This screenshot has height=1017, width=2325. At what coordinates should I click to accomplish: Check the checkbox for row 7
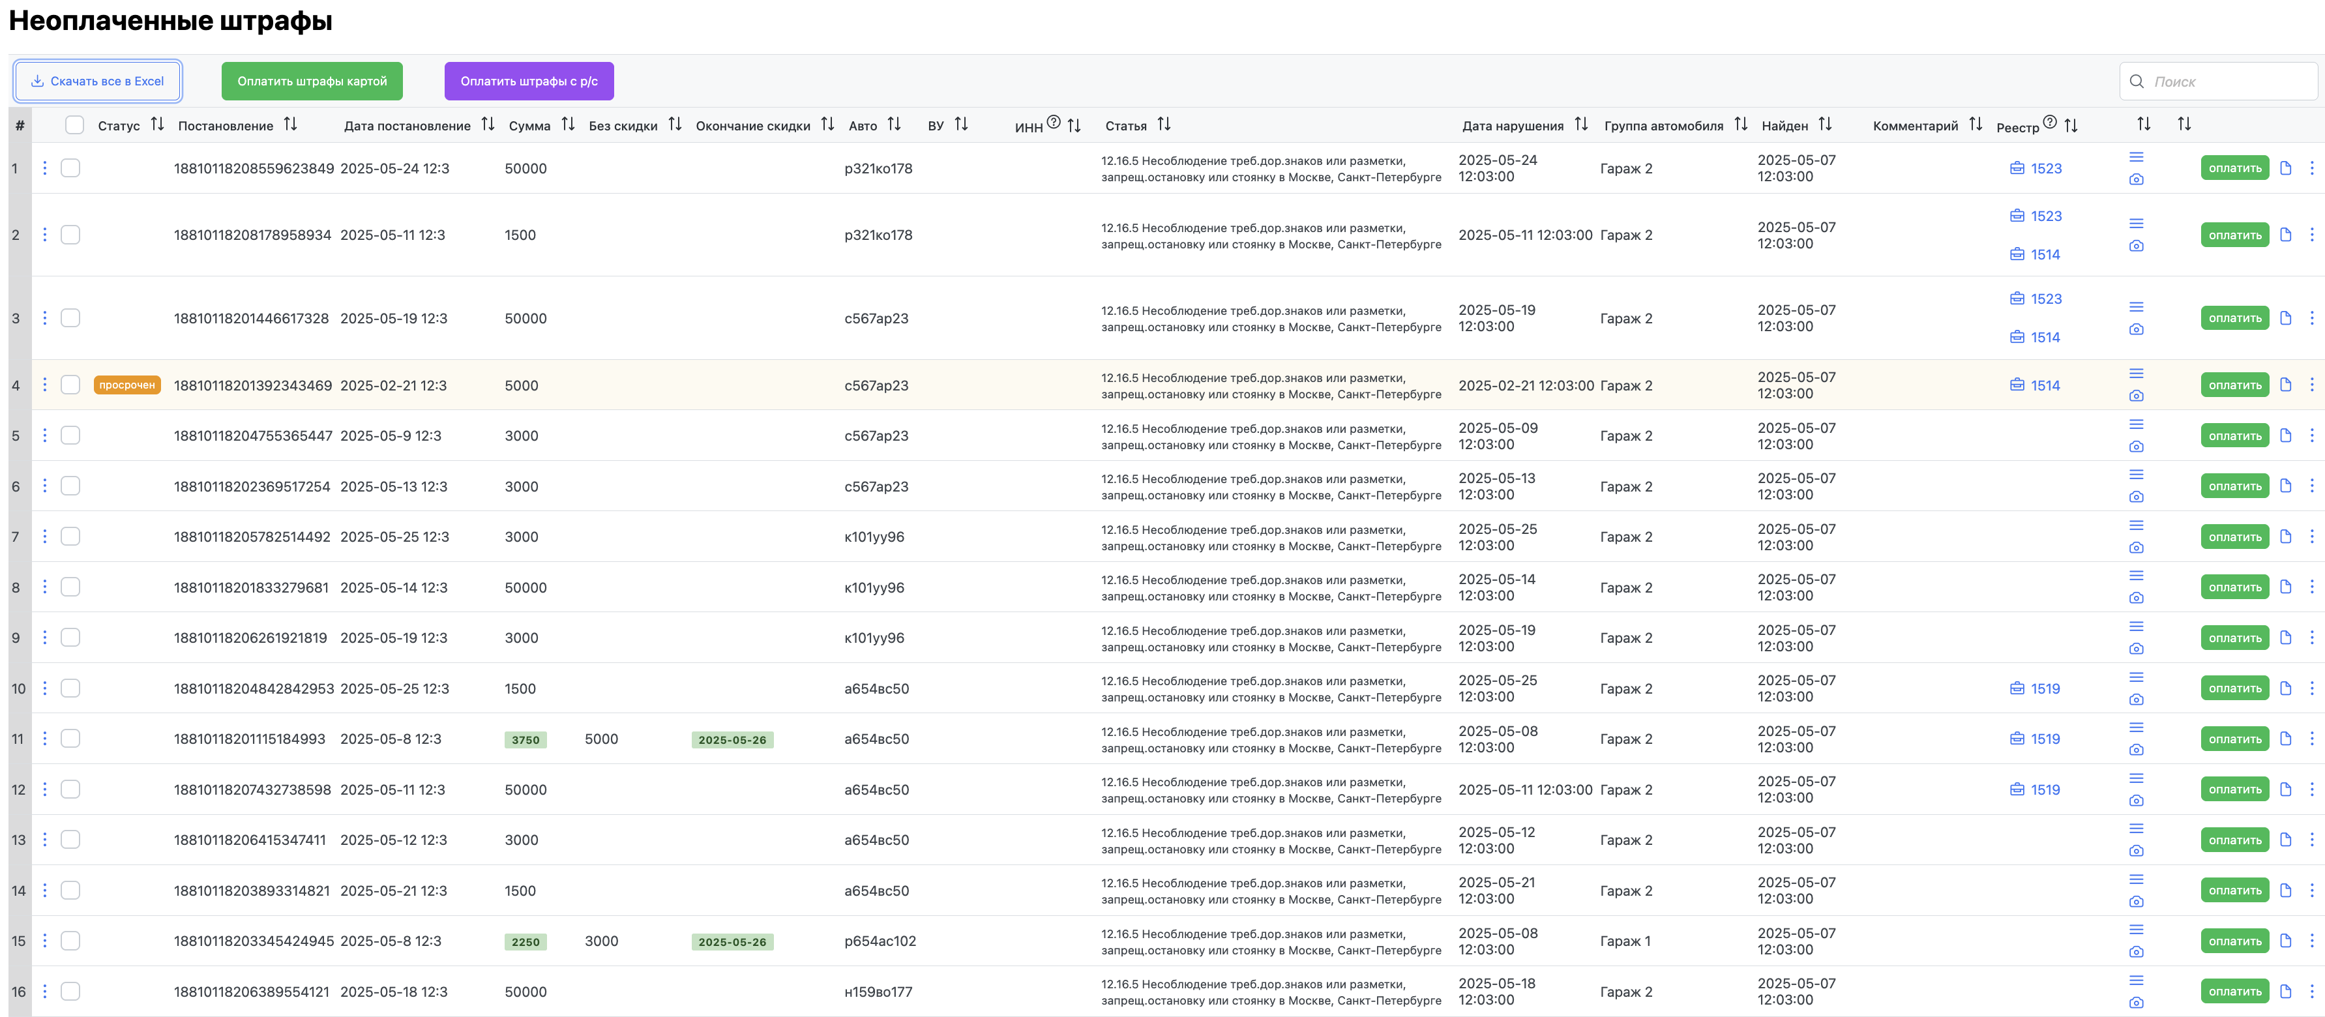click(x=70, y=536)
